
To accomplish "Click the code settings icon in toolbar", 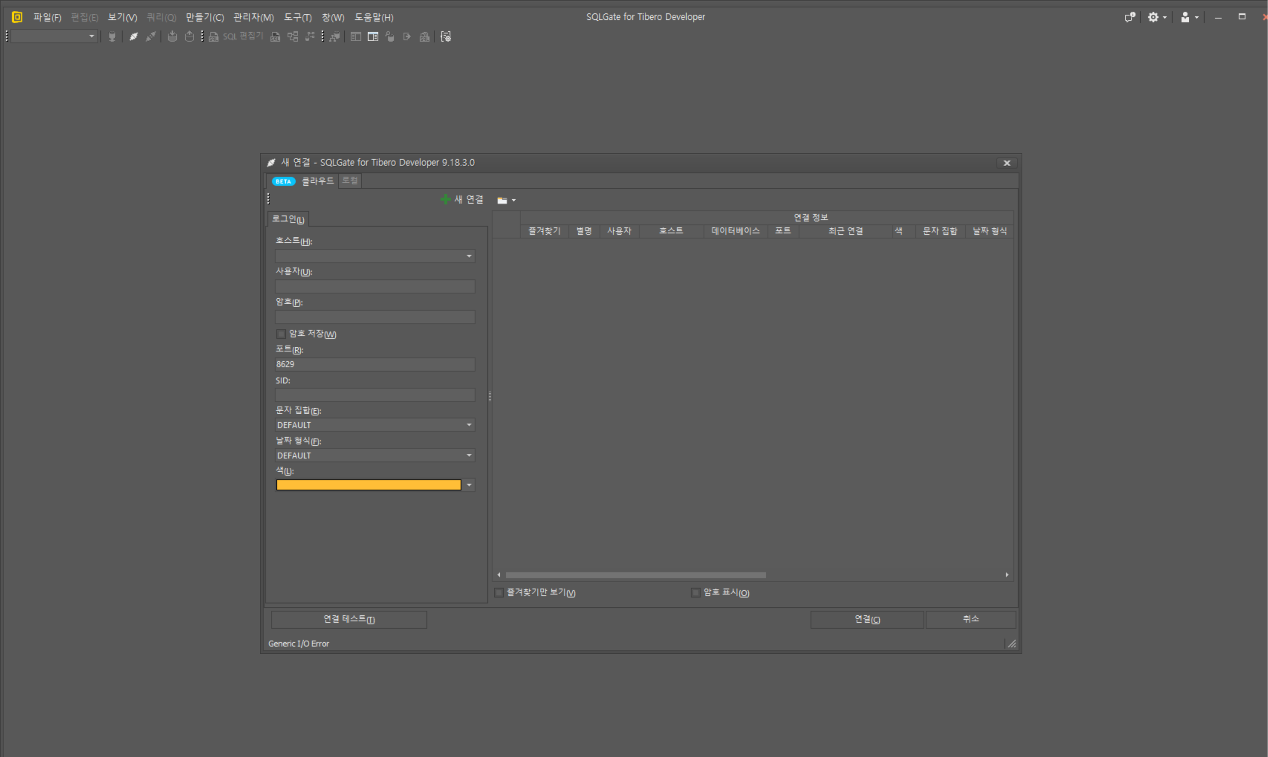I will tap(446, 36).
